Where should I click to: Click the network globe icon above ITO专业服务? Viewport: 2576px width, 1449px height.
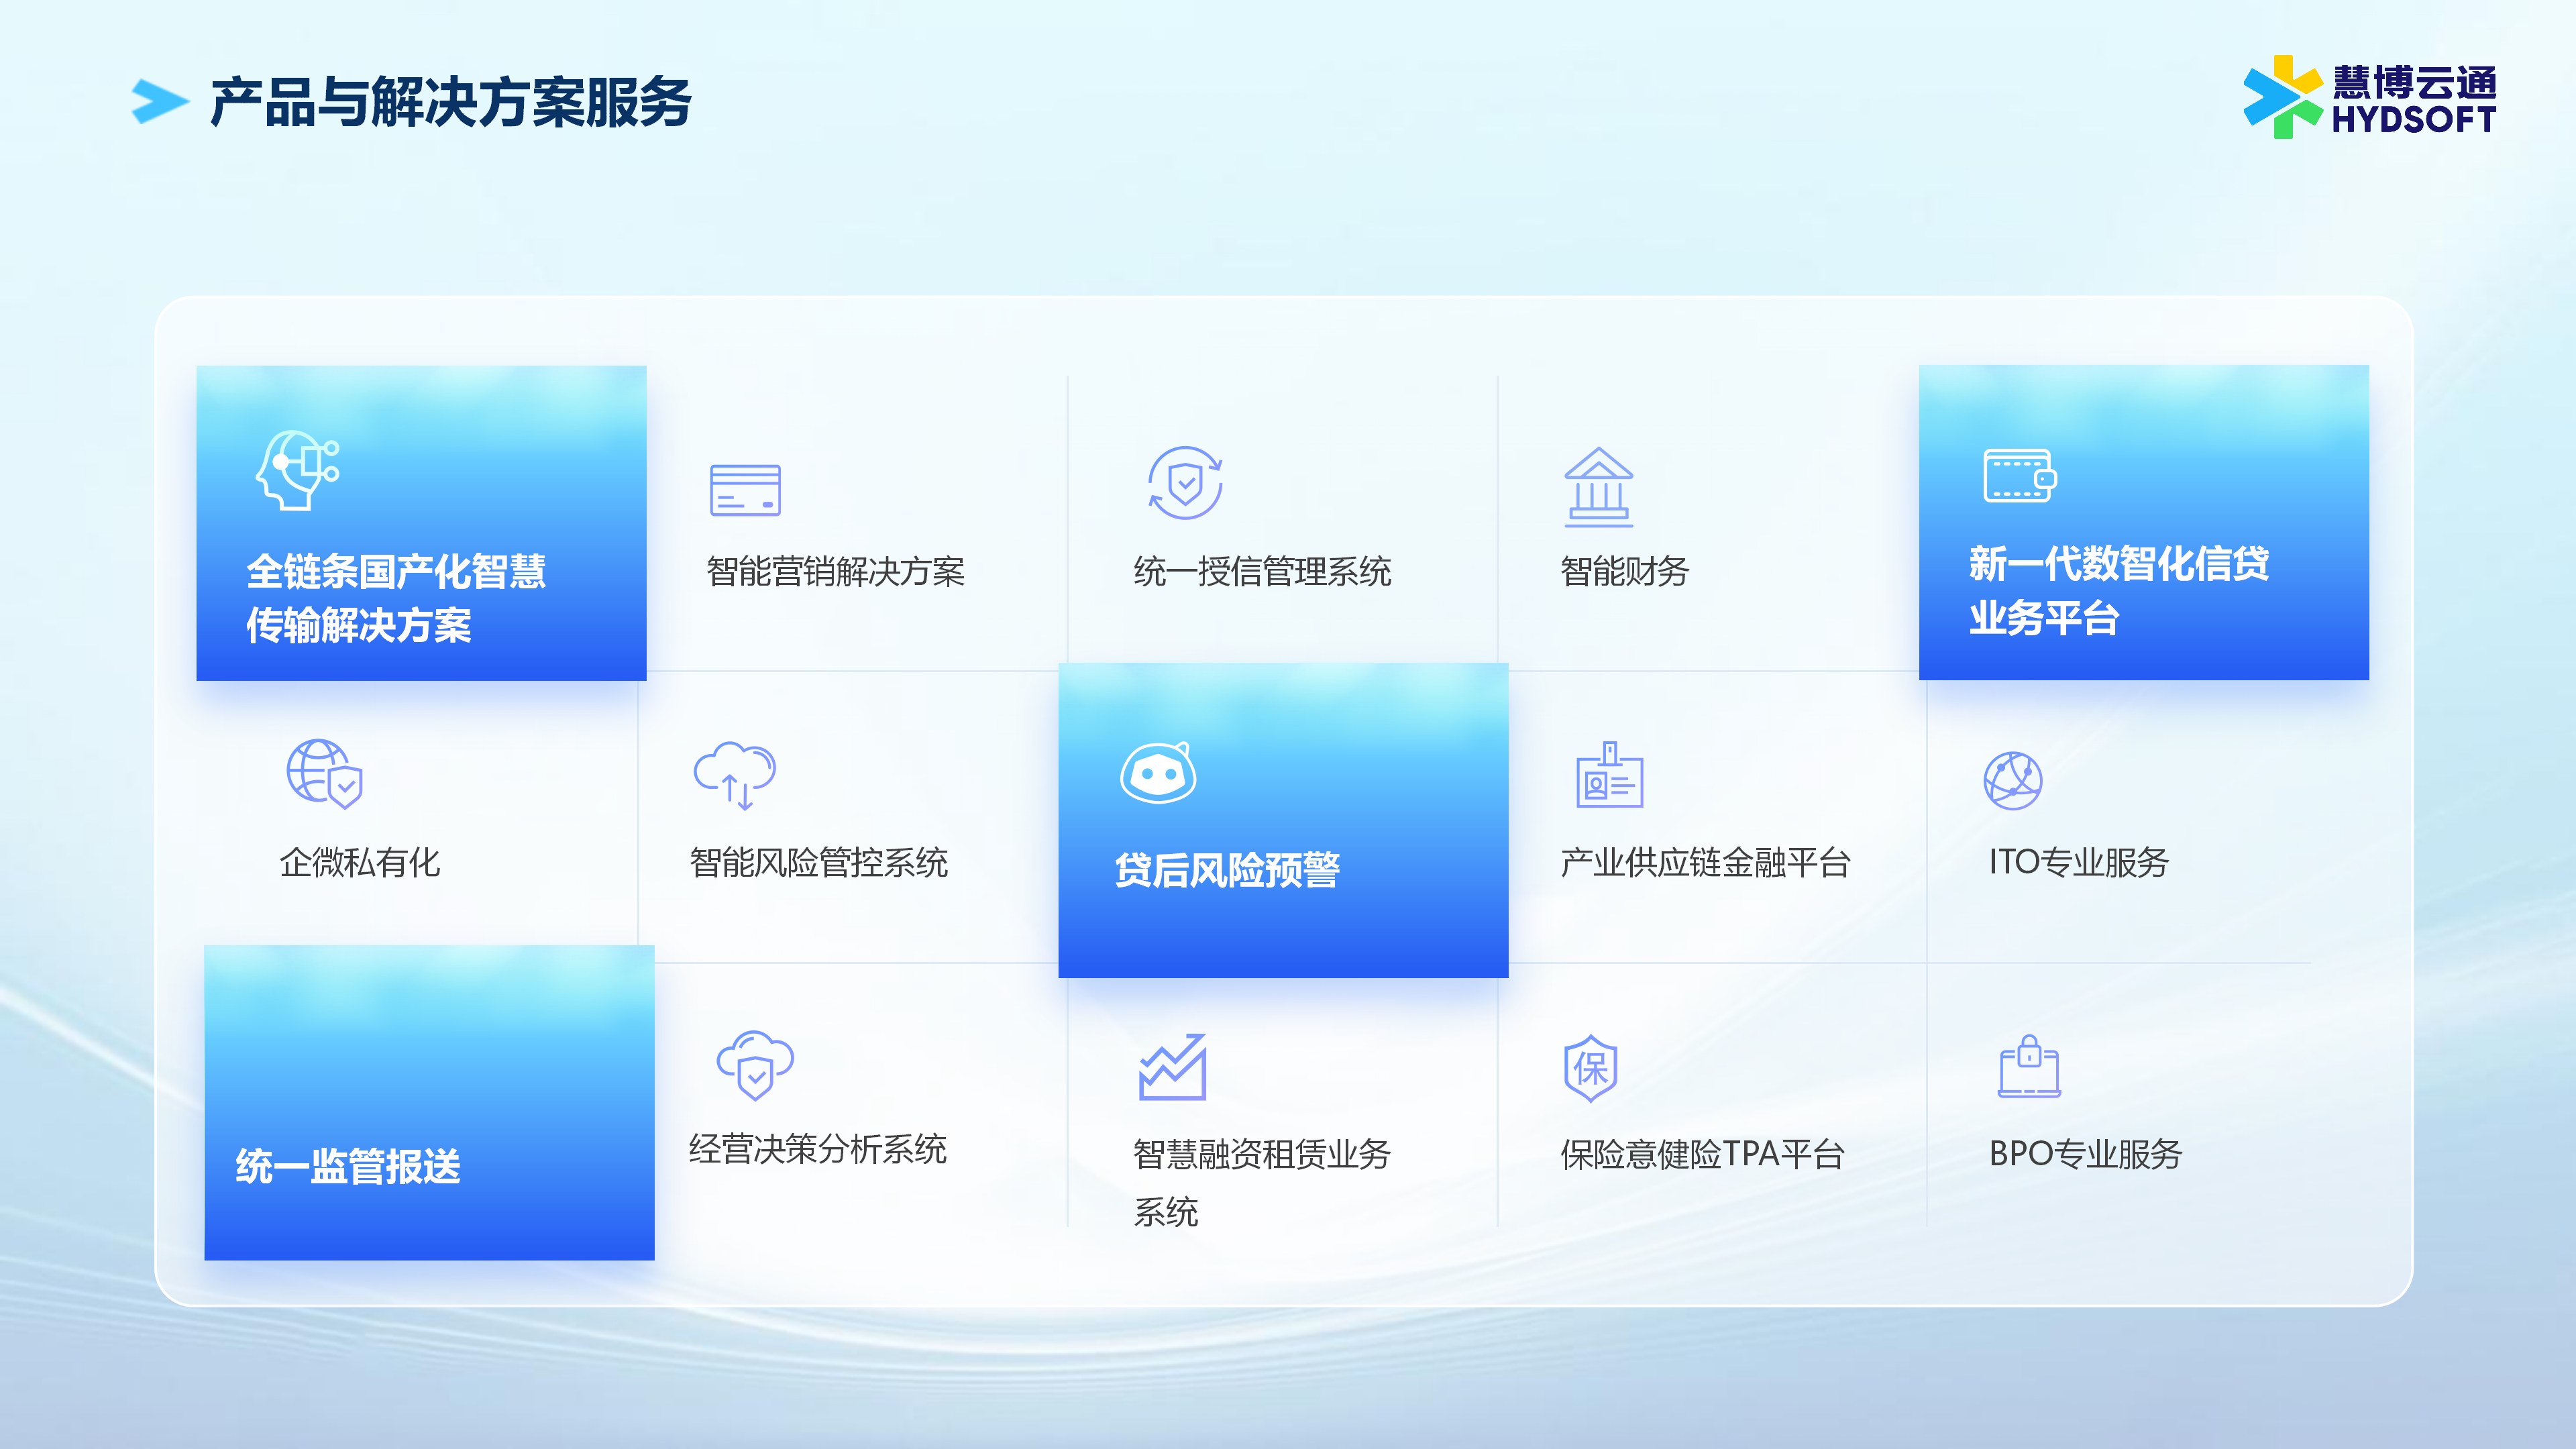tap(2012, 781)
